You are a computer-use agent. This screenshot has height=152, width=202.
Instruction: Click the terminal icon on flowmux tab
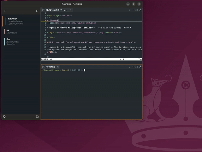coord(44,67)
